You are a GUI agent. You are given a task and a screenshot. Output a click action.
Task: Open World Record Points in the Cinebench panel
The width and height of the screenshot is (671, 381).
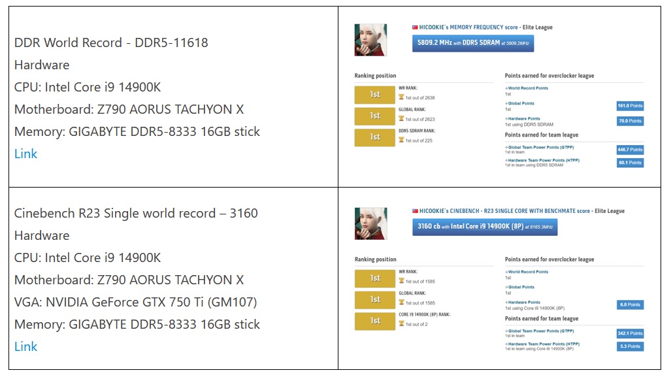pyautogui.click(x=528, y=272)
